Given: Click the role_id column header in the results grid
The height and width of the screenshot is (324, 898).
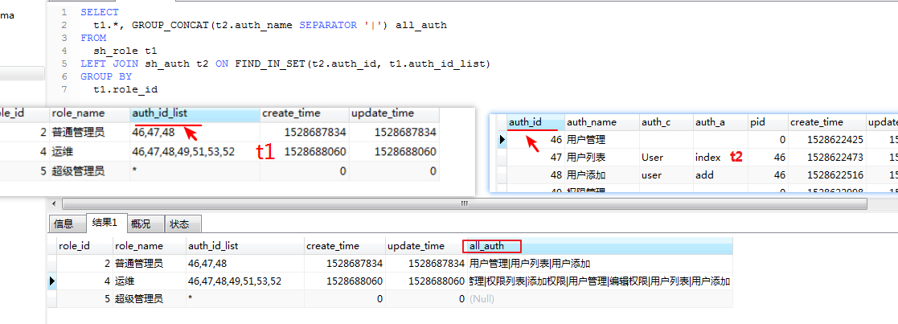Looking at the screenshot, I should click(x=74, y=246).
